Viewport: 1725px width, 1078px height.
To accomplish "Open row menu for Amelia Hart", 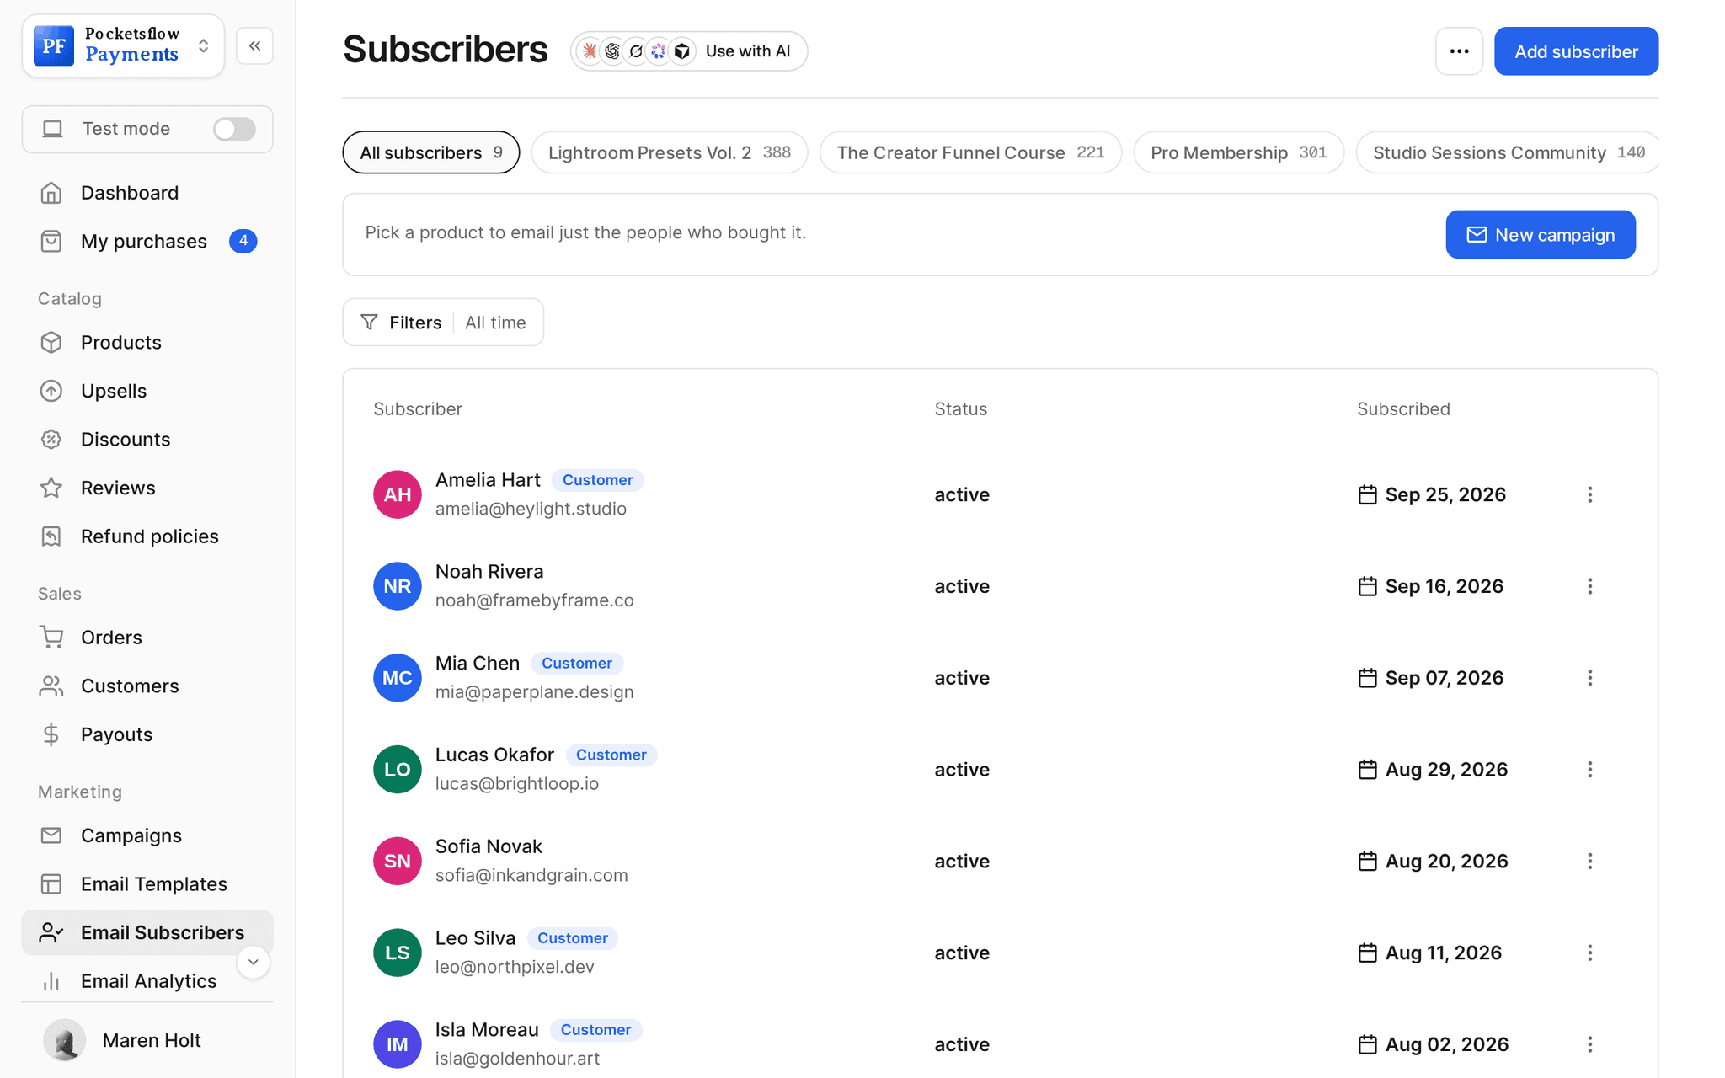I will [1590, 495].
